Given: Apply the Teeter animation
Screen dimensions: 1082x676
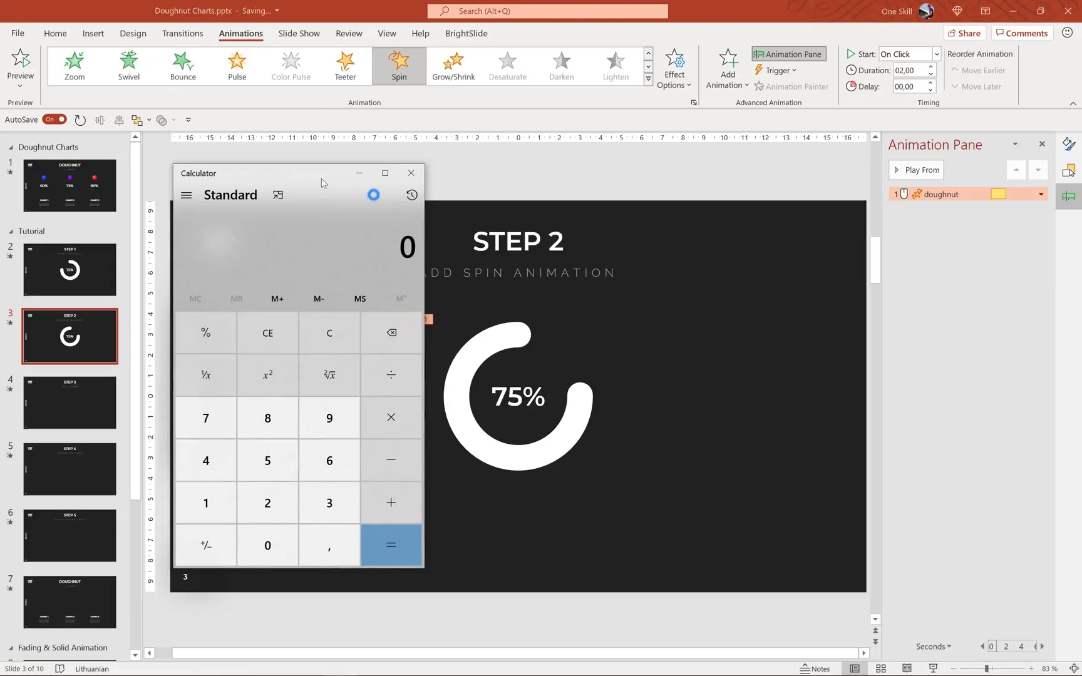Looking at the screenshot, I should tap(345, 66).
